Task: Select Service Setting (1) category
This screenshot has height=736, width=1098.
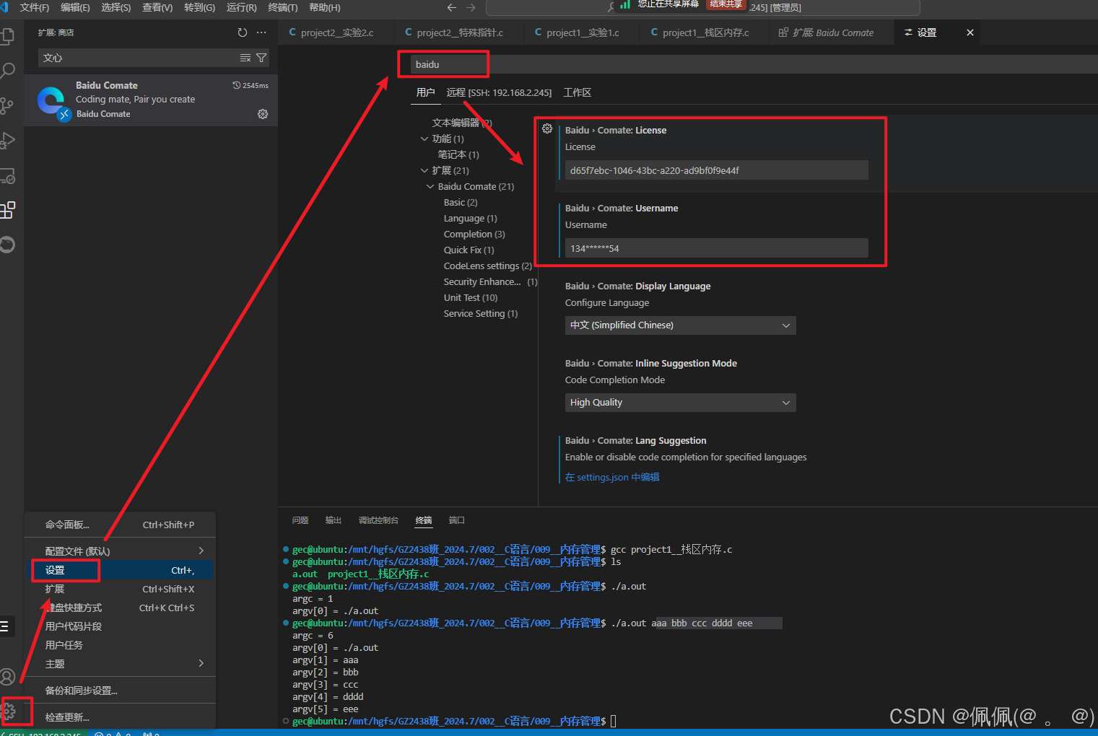Action: 481,314
